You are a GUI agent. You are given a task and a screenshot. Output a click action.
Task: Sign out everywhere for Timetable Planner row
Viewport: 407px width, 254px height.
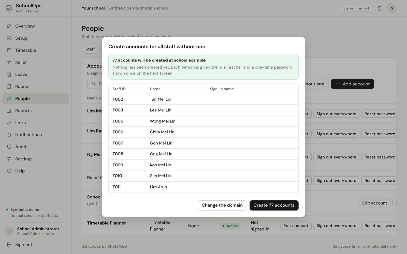pyautogui.click(x=336, y=226)
